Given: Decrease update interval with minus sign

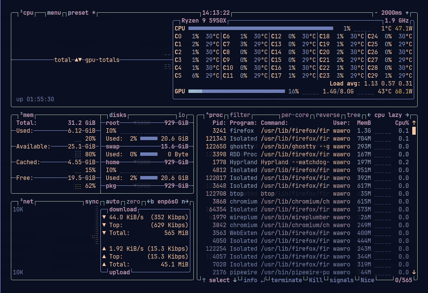Looking at the screenshot, I should click(x=376, y=13).
